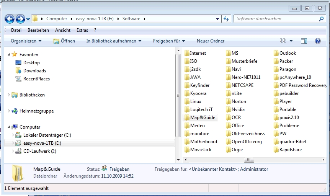Open the Ansicht menu

(63, 30)
